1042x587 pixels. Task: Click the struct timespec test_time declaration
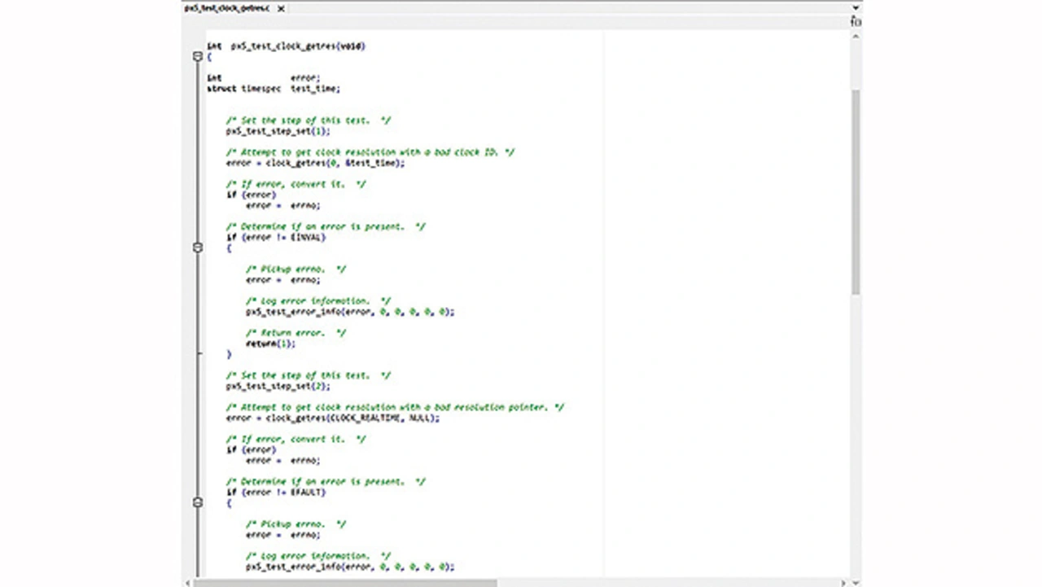tap(273, 89)
